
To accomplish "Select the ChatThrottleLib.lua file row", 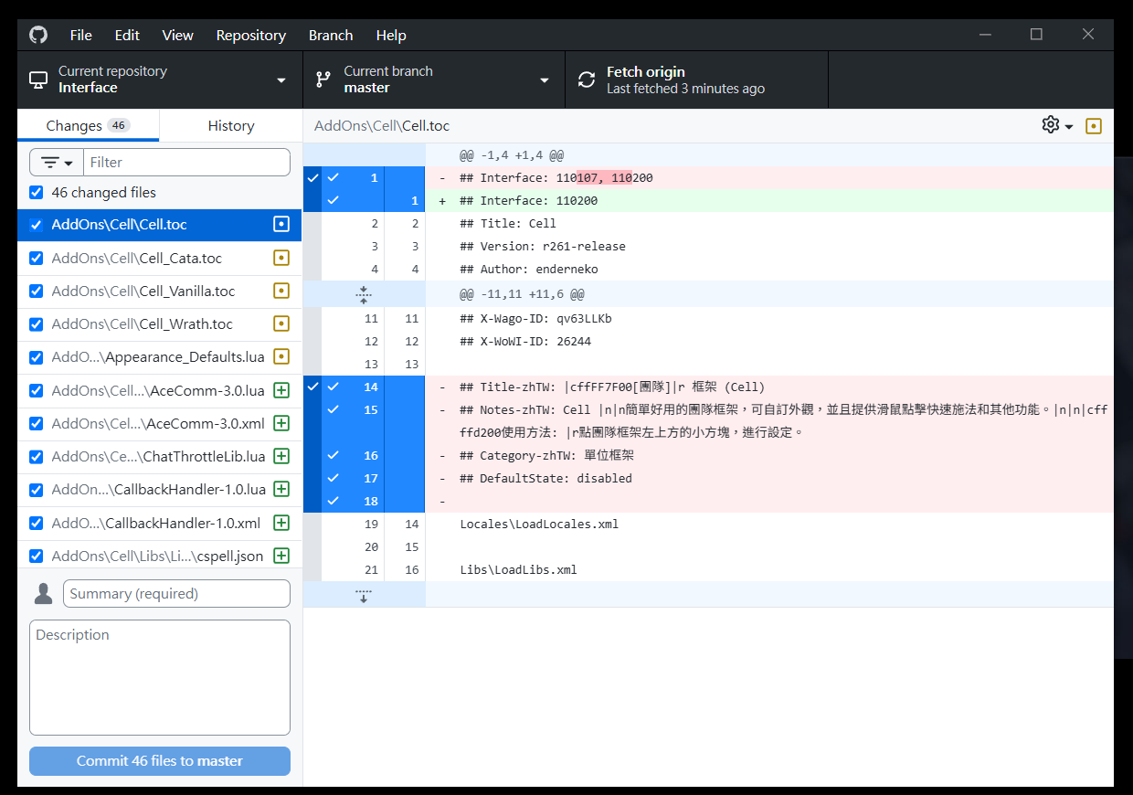I will pyautogui.click(x=160, y=456).
